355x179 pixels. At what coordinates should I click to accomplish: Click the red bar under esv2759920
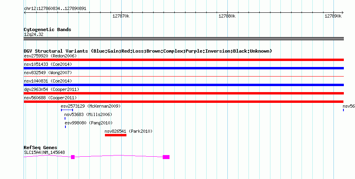click(183, 60)
